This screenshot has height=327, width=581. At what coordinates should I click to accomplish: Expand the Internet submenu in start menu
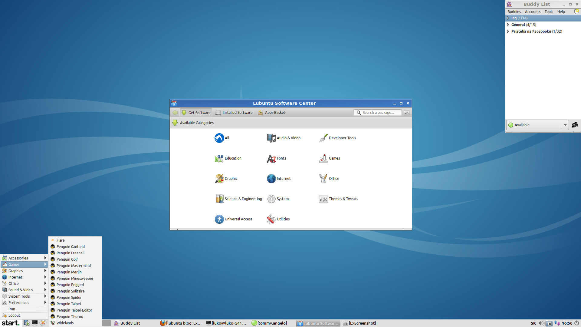pos(24,277)
